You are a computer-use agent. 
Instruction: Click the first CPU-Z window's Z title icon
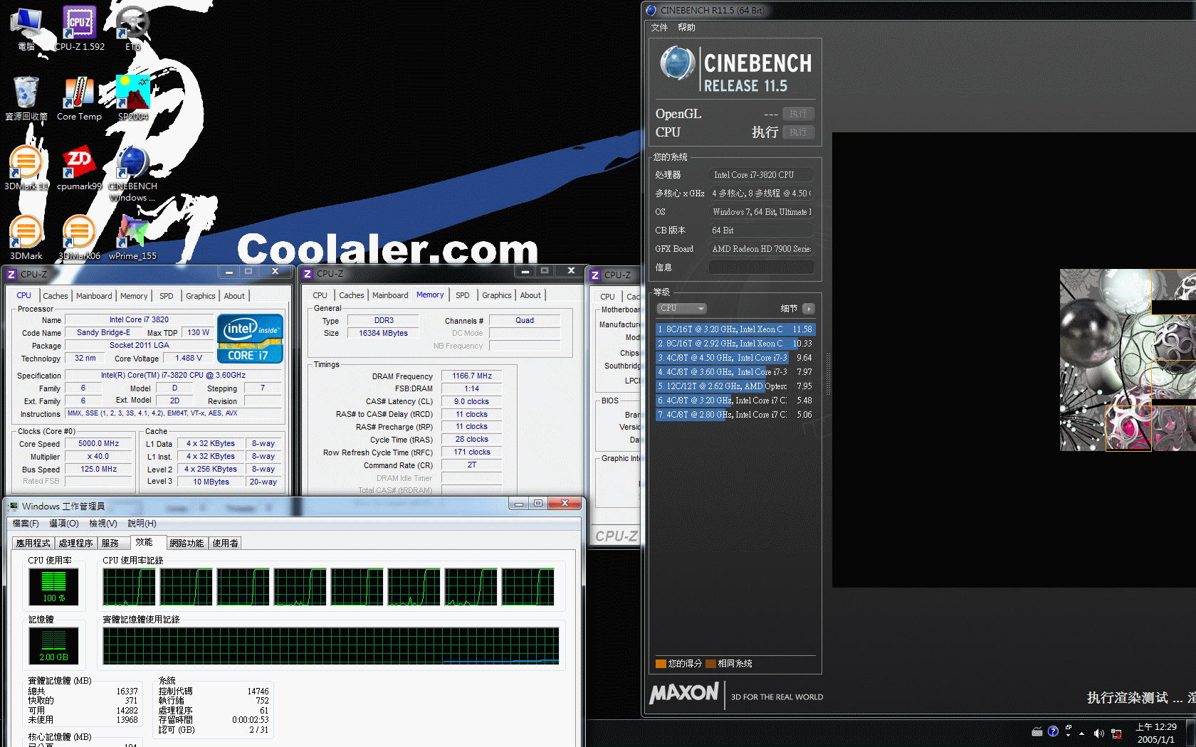[11, 274]
